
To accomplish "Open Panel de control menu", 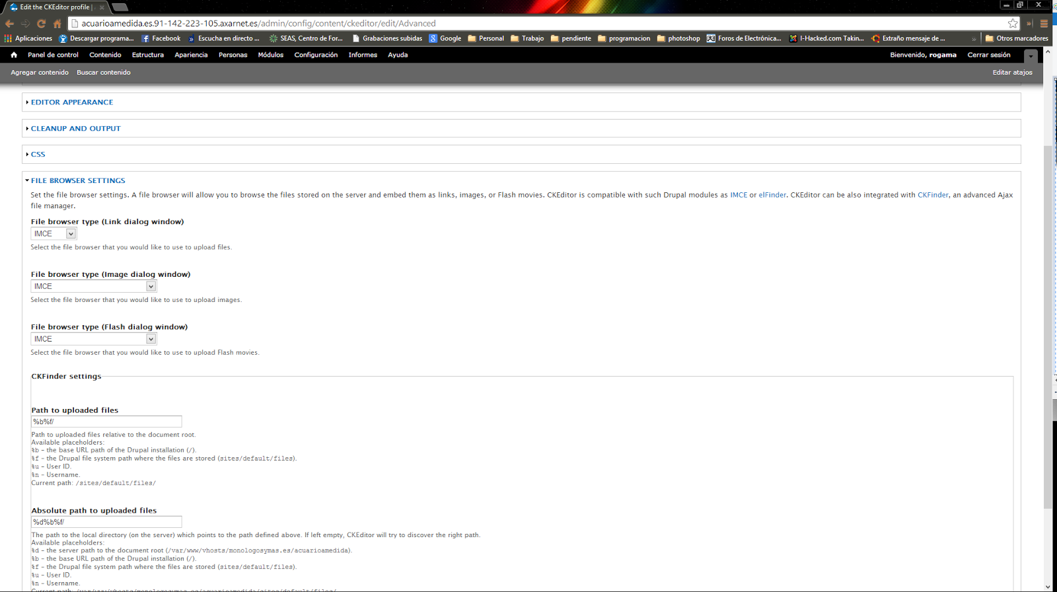I will [x=53, y=55].
